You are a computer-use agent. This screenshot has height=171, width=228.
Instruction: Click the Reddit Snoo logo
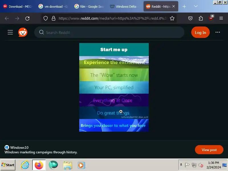pyautogui.click(x=23, y=32)
